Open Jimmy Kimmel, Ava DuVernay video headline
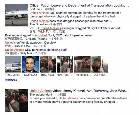This screenshot has height=115, width=139. pyautogui.click(x=79, y=91)
